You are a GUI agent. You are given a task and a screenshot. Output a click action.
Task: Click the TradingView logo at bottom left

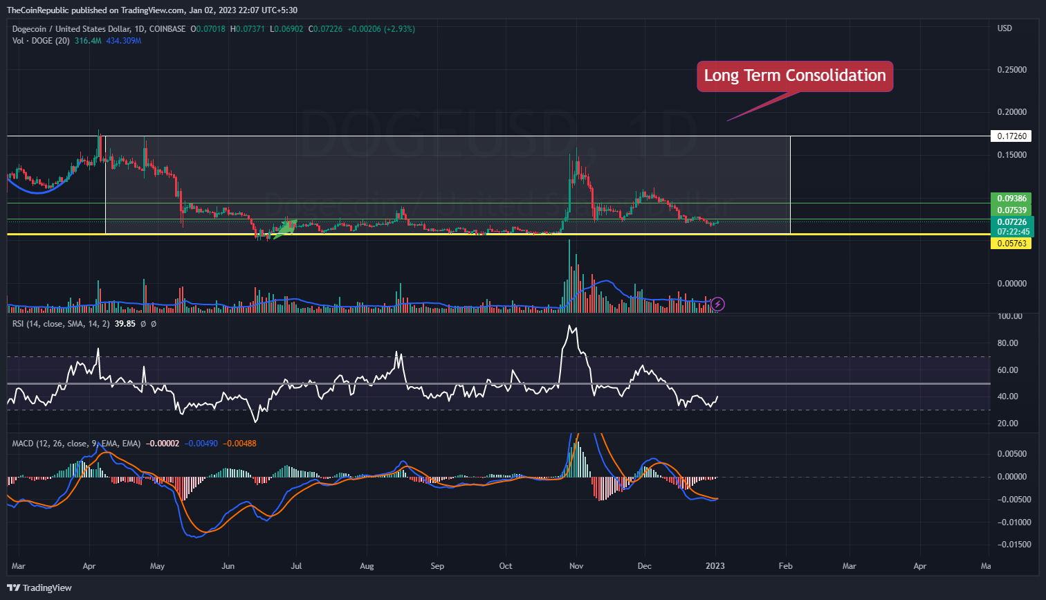[x=39, y=588]
